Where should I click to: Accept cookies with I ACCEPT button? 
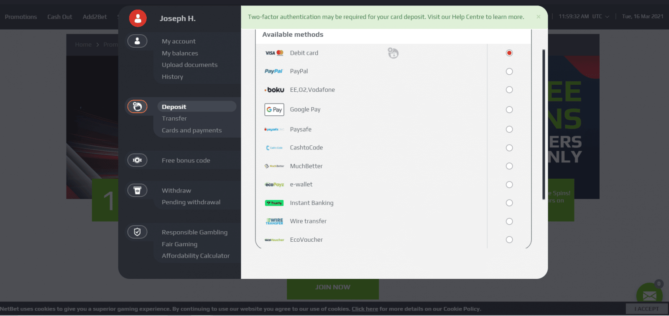pyautogui.click(x=646, y=308)
